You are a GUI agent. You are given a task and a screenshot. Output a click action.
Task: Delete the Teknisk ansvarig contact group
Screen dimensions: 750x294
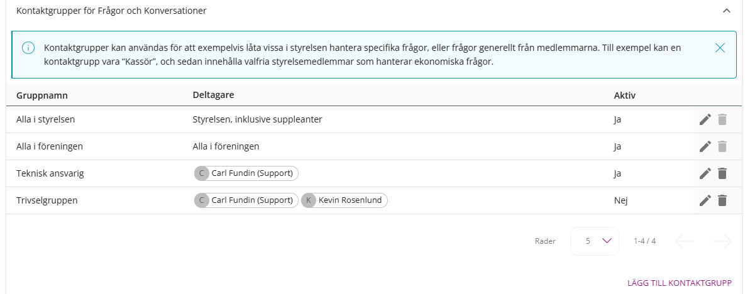point(722,173)
